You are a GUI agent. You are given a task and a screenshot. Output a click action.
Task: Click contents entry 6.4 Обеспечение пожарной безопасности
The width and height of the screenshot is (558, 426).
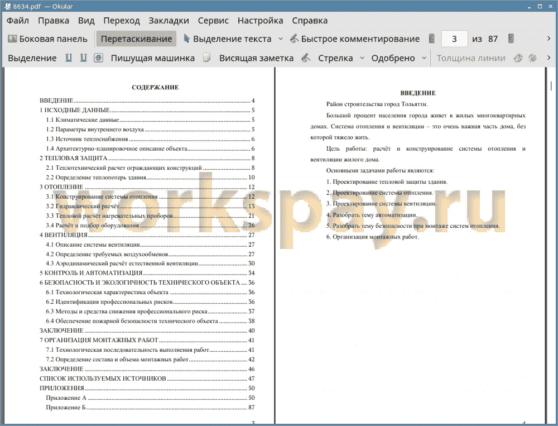coord(150,321)
